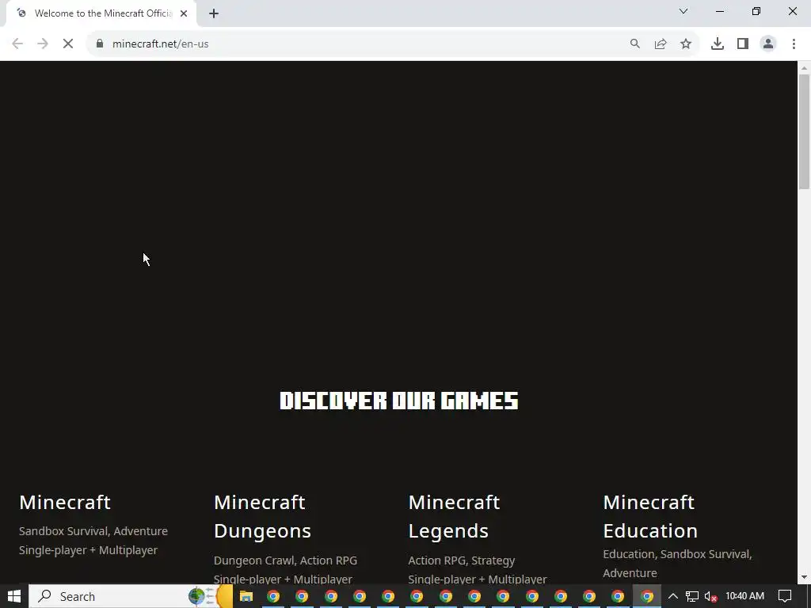Click 'Action RPG, Strategy' text

(x=462, y=560)
